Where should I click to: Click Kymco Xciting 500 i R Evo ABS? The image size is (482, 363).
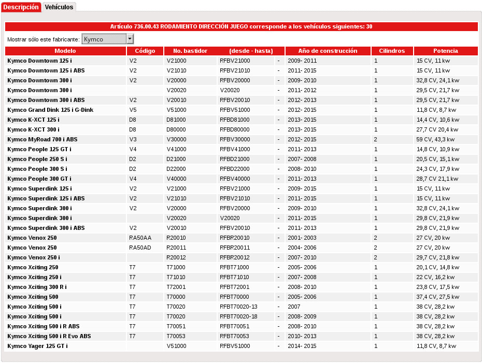point(49,336)
